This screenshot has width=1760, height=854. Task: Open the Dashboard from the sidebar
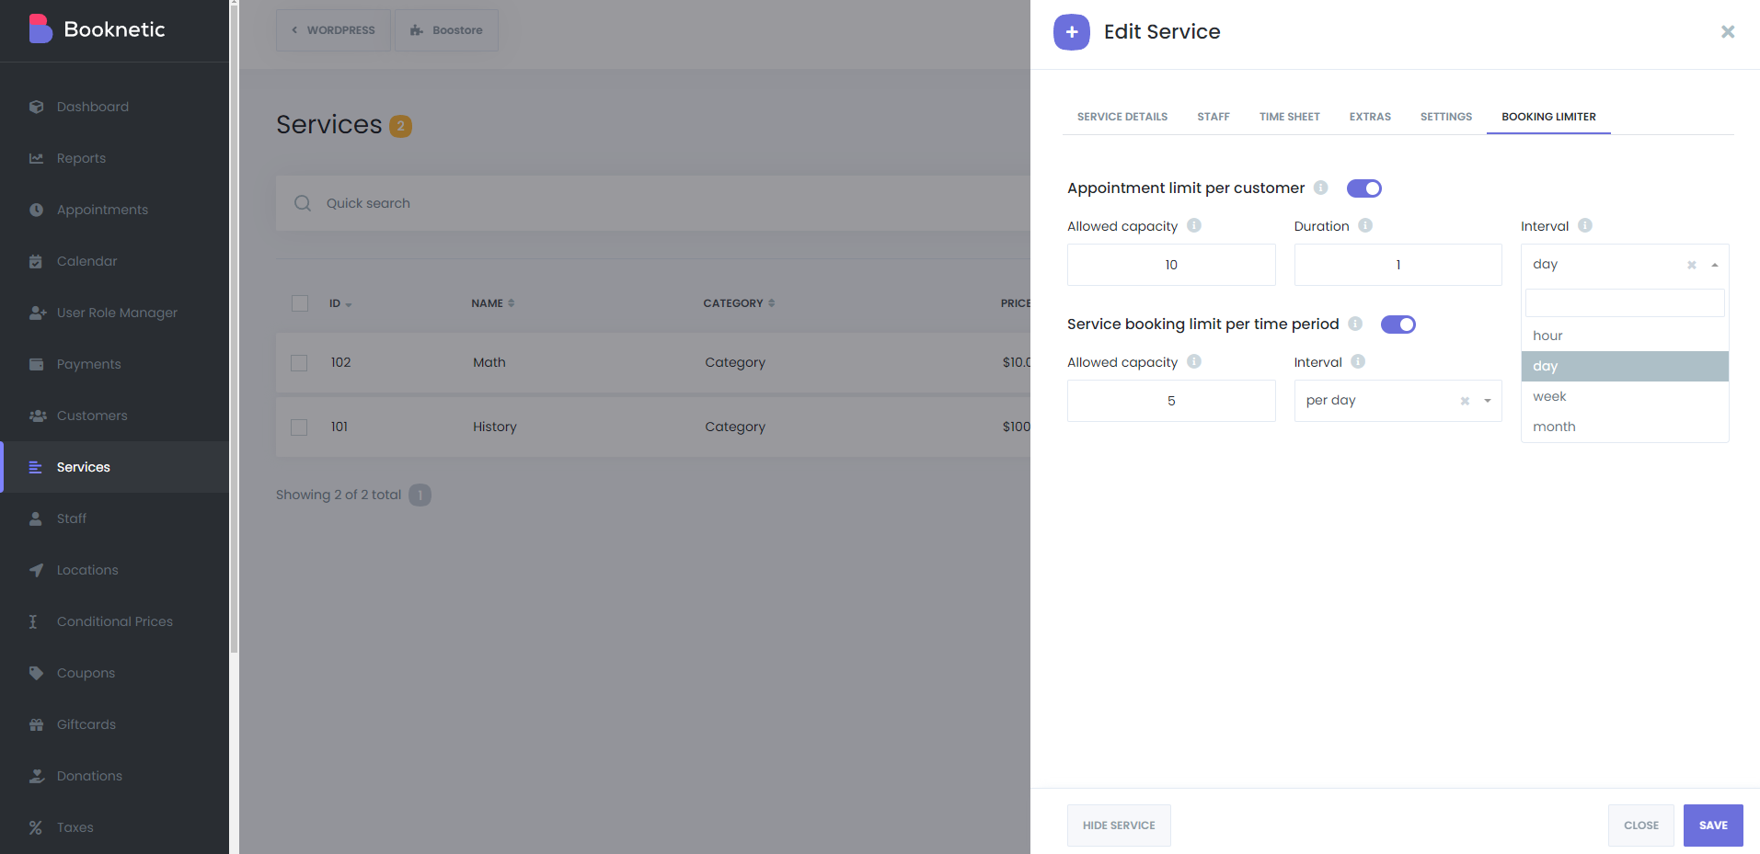tap(91, 107)
